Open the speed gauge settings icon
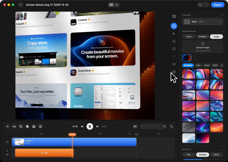This screenshot has width=228, height=162. click(174, 41)
